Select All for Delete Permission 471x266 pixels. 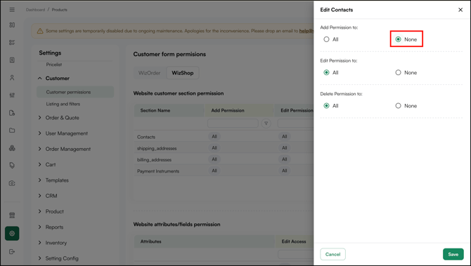pyautogui.click(x=326, y=106)
